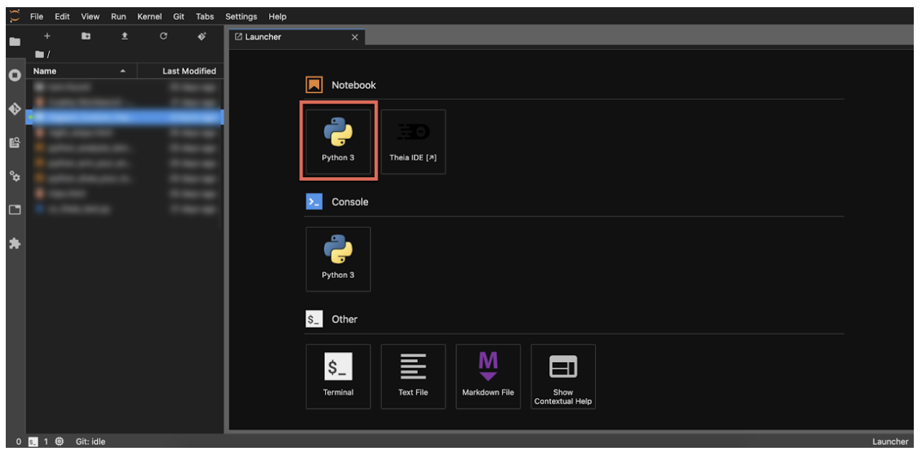Open a new Terminal
This screenshot has width=921, height=455.
click(338, 376)
